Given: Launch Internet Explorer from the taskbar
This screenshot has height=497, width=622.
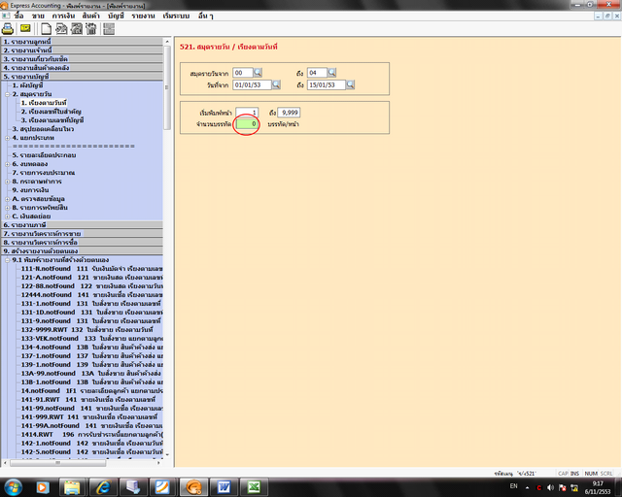Looking at the screenshot, I should point(101,485).
